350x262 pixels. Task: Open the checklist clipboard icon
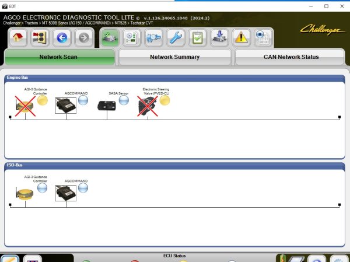coord(197,38)
